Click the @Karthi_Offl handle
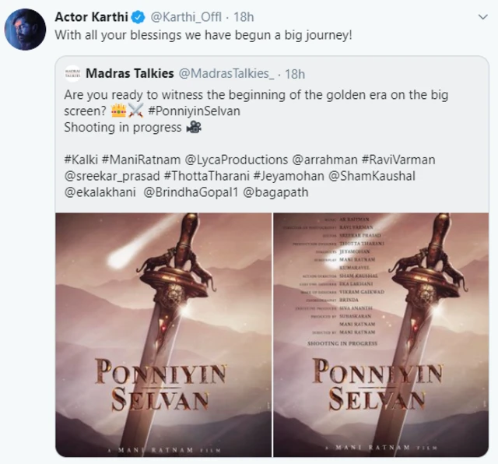 [x=183, y=18]
